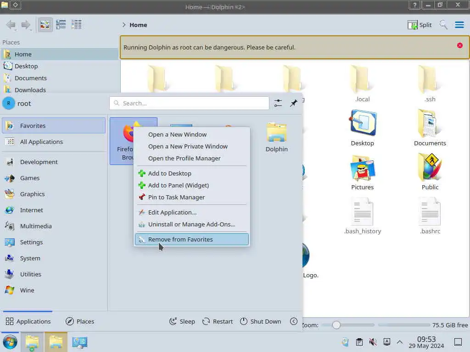Open the Games category
The height and width of the screenshot is (352, 470).
pos(54,178)
